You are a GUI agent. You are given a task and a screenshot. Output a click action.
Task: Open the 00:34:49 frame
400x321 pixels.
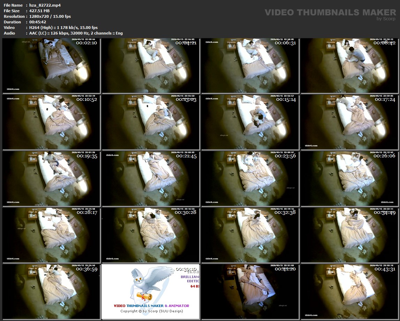[349, 235]
